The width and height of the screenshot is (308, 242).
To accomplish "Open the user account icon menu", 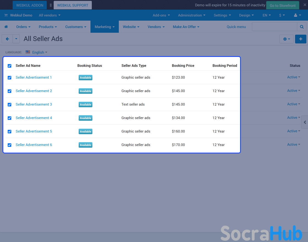I will point(297,15).
